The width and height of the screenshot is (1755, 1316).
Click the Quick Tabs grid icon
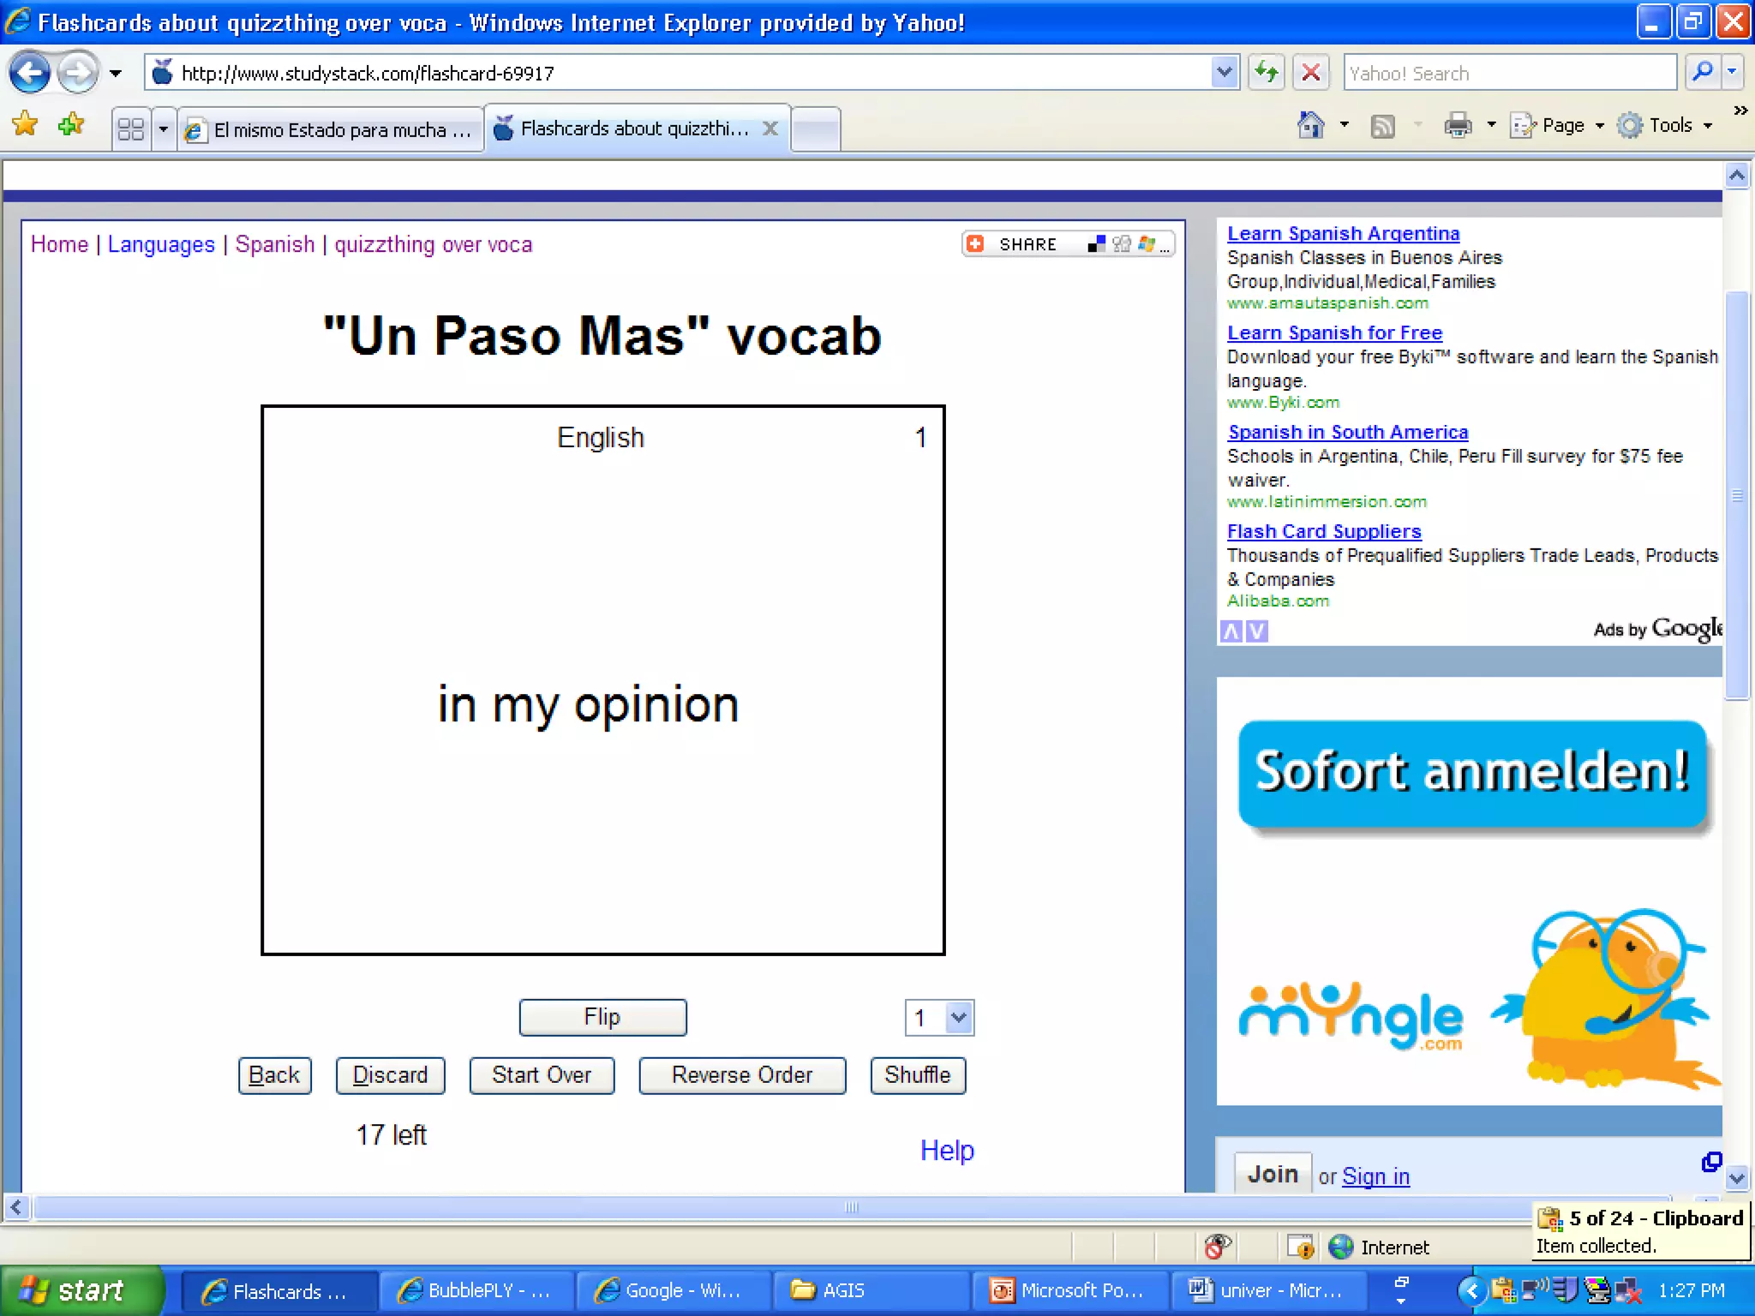tap(130, 129)
